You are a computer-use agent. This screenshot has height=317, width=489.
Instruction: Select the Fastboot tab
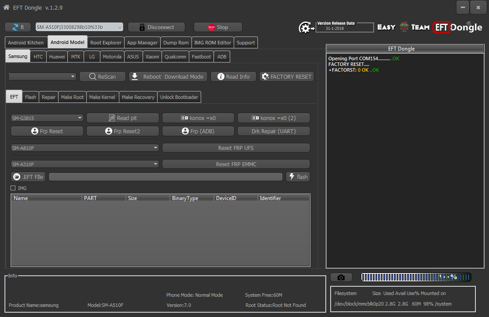click(x=201, y=57)
